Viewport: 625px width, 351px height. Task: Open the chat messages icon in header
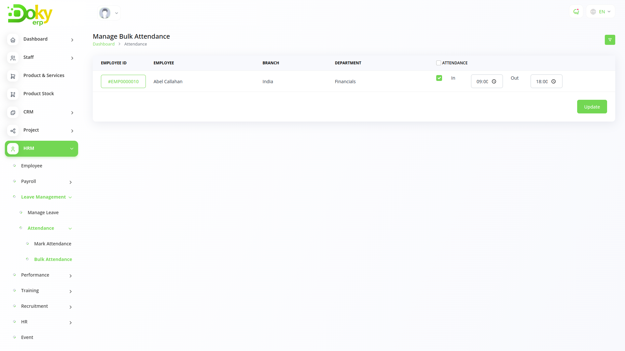coord(576,12)
